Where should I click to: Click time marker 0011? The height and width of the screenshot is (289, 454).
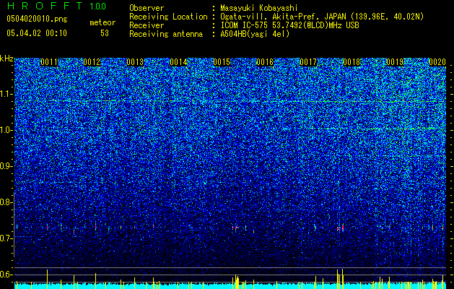pyautogui.click(x=49, y=62)
